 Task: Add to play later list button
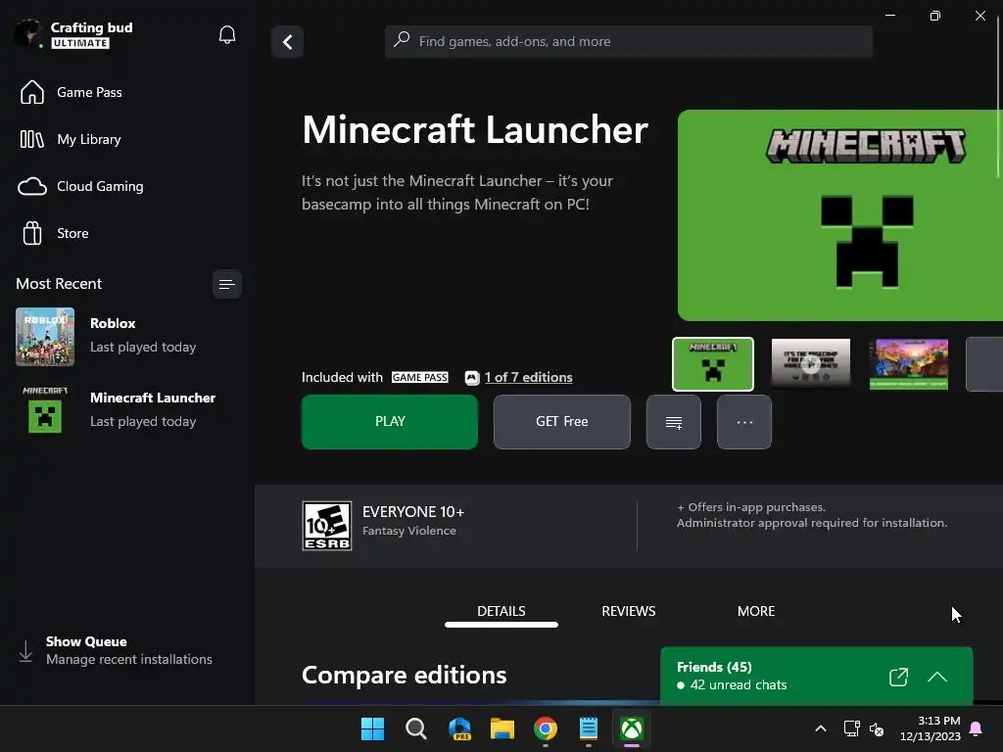(x=674, y=422)
